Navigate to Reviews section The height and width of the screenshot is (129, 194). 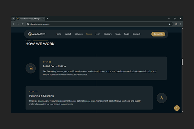pyautogui.click(x=108, y=34)
